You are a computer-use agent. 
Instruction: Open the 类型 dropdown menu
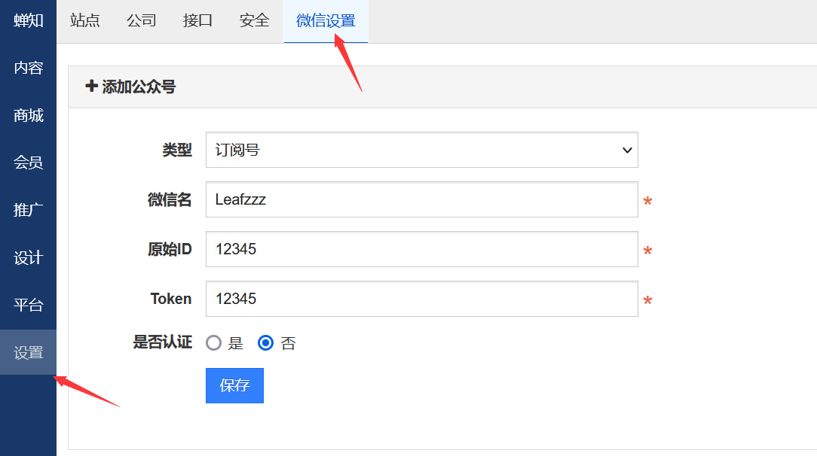pyautogui.click(x=624, y=150)
